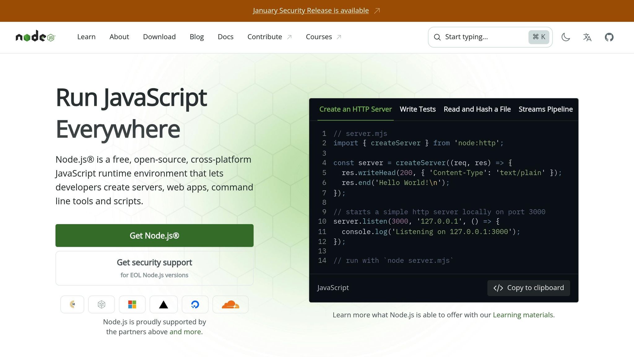Open the Learning materials link
634x357 pixels.
[x=523, y=315]
